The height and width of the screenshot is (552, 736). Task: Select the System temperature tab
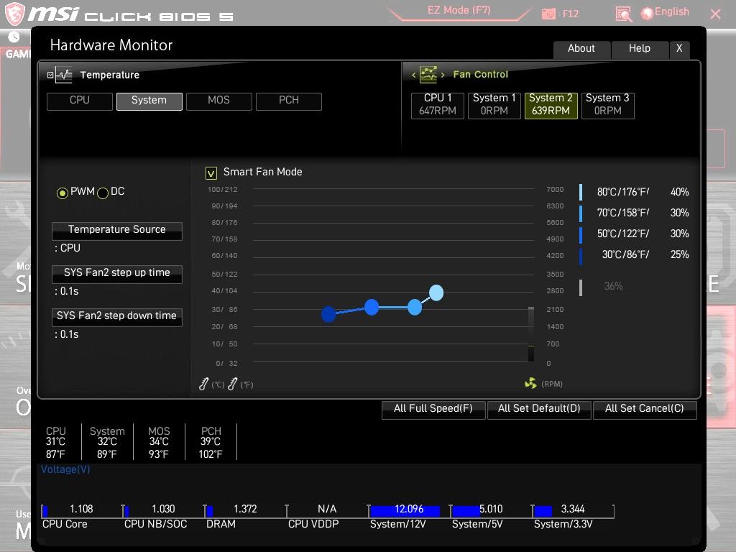click(x=149, y=101)
